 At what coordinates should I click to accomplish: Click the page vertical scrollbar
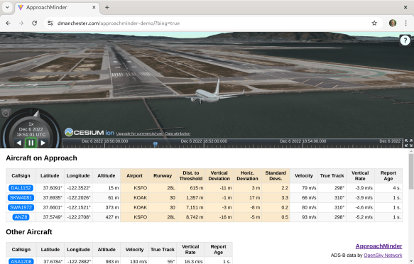pyautogui.click(x=411, y=172)
